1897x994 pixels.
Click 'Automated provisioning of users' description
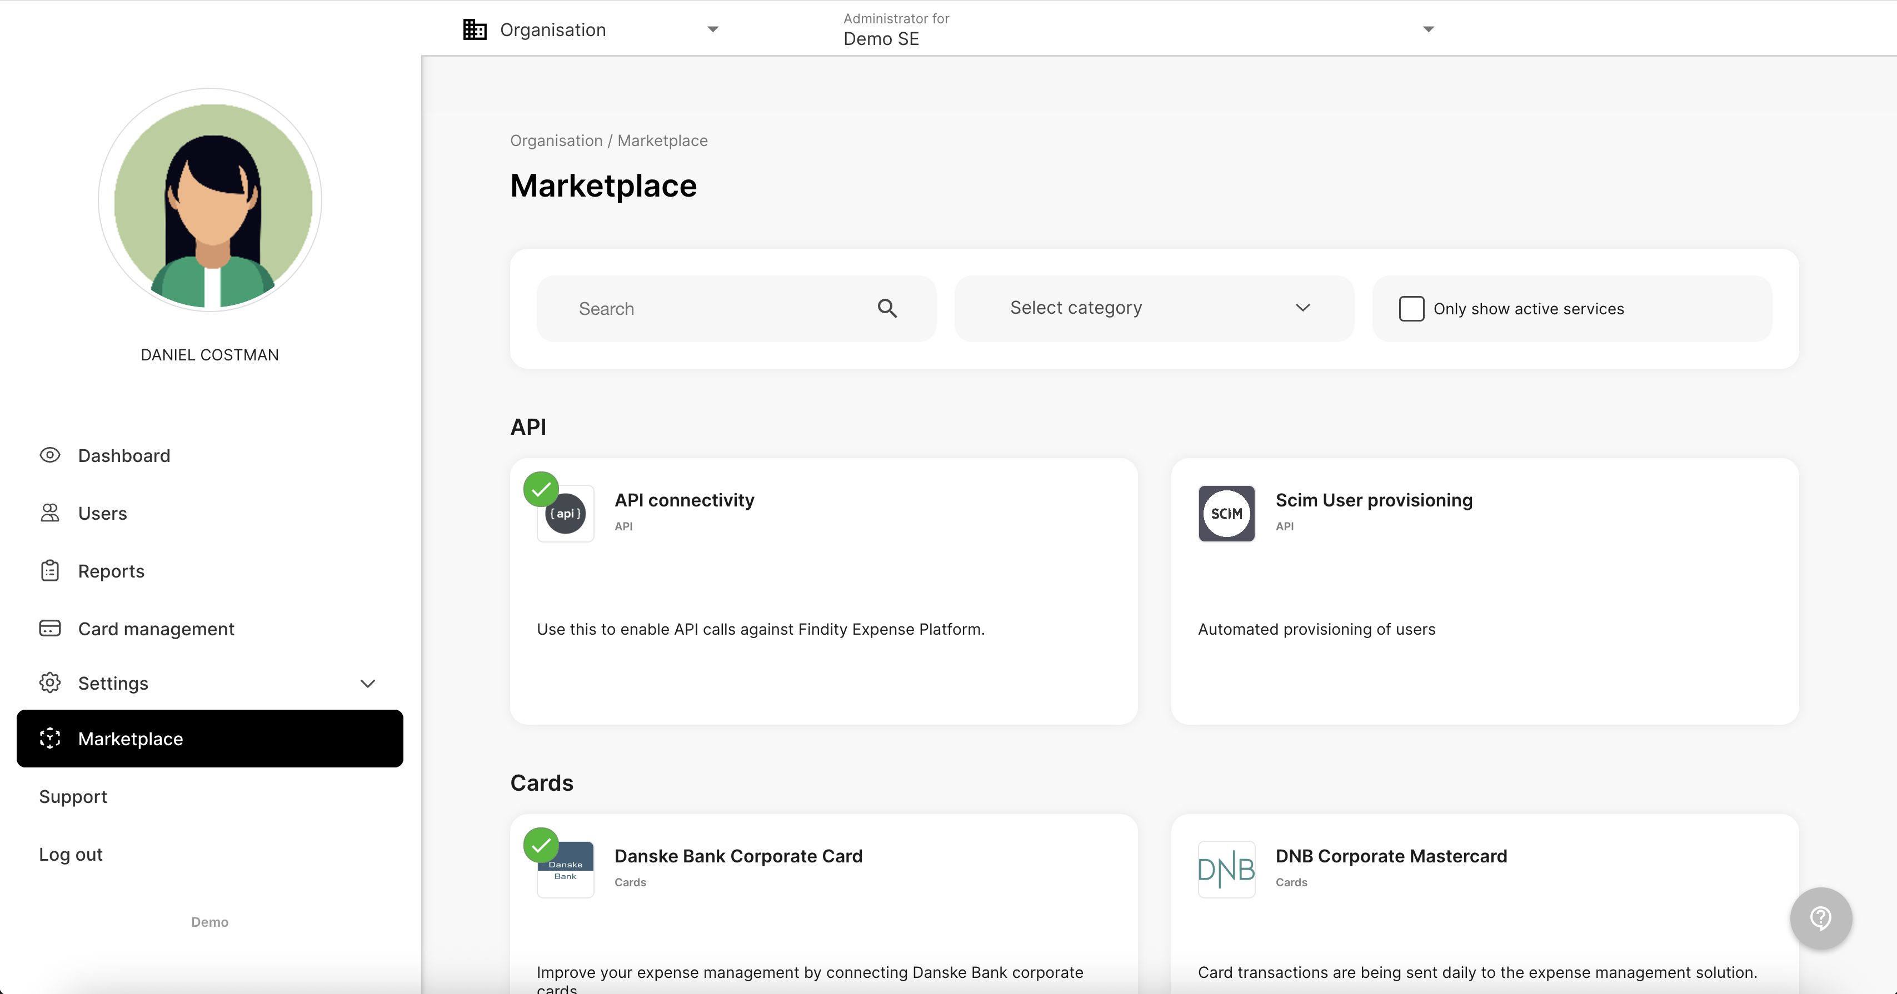pos(1316,629)
